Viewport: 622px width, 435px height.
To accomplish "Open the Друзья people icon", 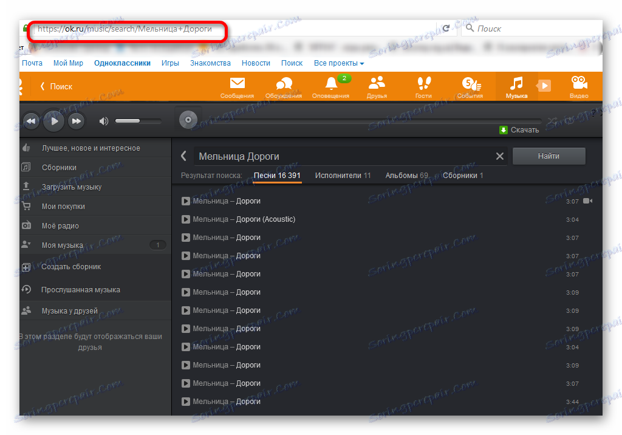I will tap(377, 83).
